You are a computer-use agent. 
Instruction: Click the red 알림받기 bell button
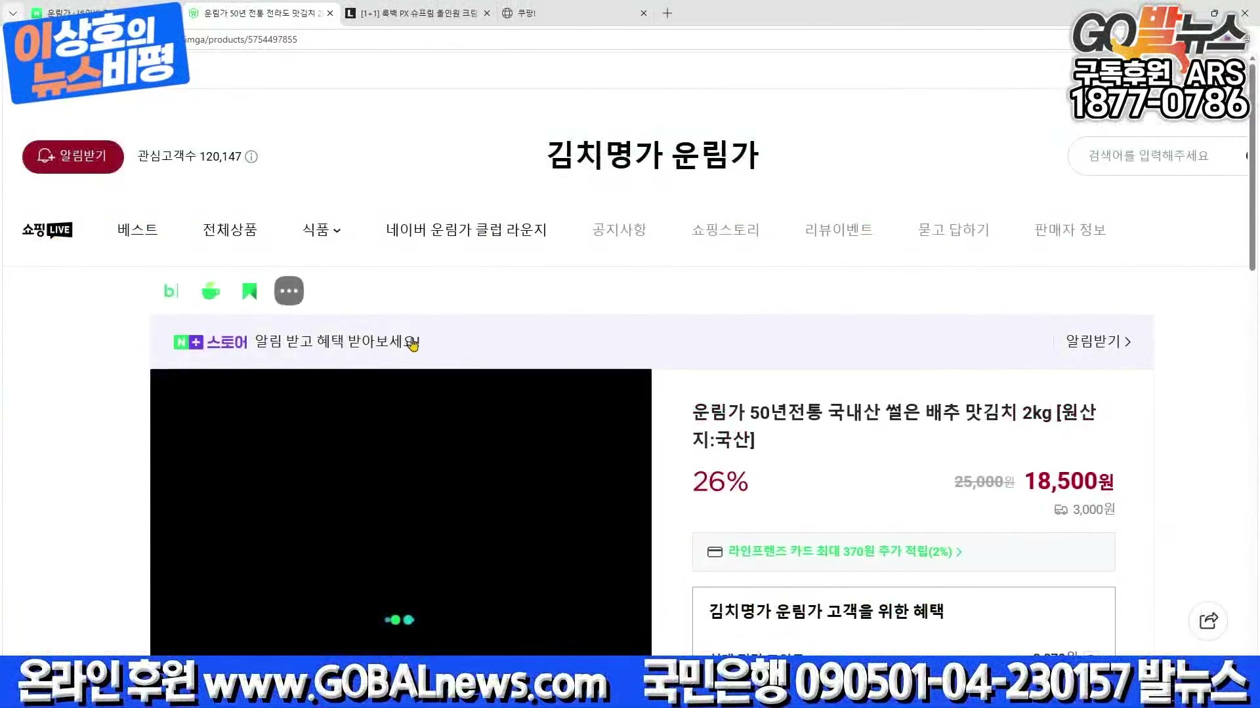coord(73,157)
